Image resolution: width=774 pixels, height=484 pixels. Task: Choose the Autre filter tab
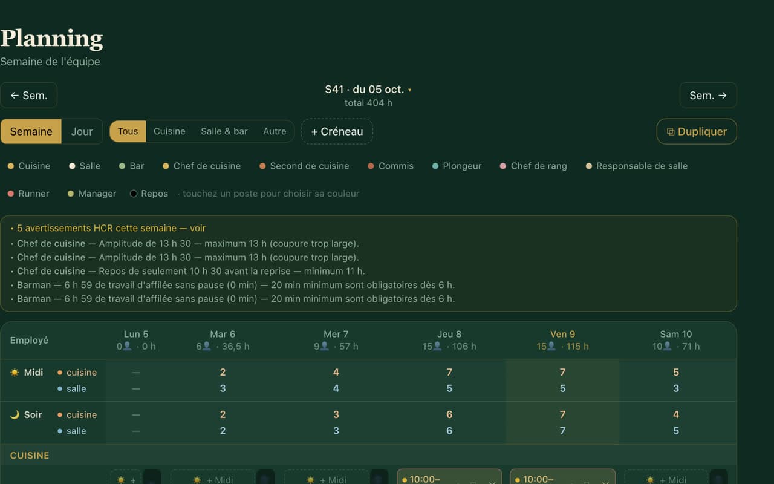[275, 131]
